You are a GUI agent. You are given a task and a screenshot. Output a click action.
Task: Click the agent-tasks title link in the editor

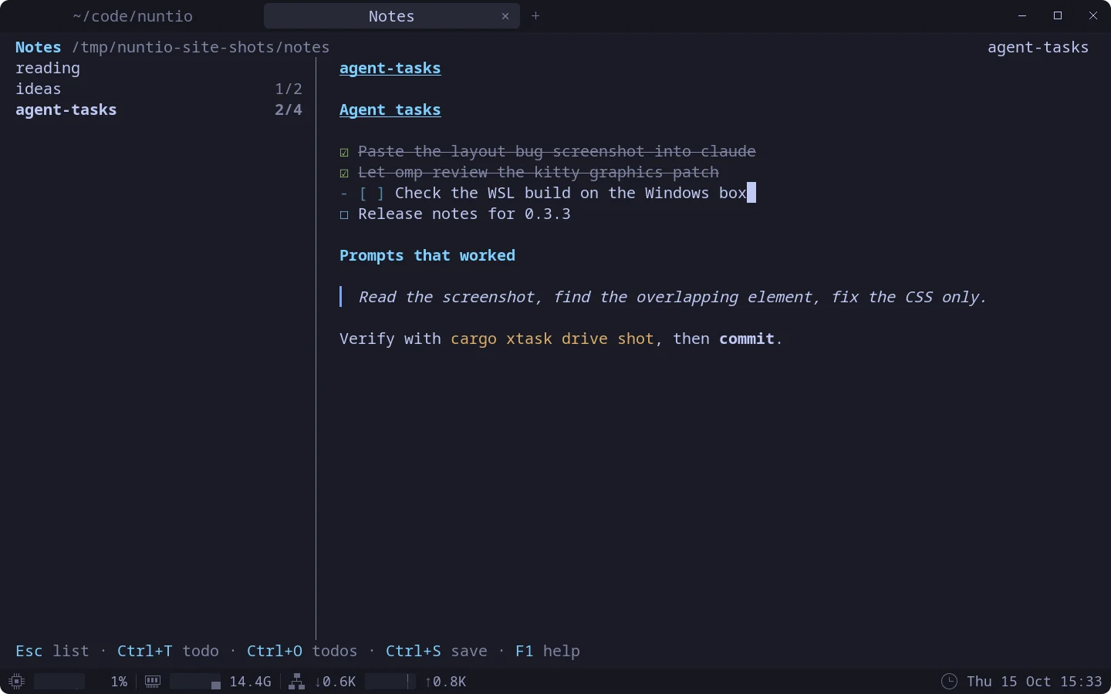click(x=390, y=69)
